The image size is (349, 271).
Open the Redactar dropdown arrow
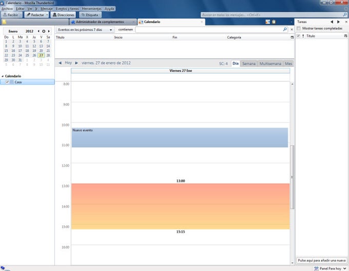pos(47,15)
